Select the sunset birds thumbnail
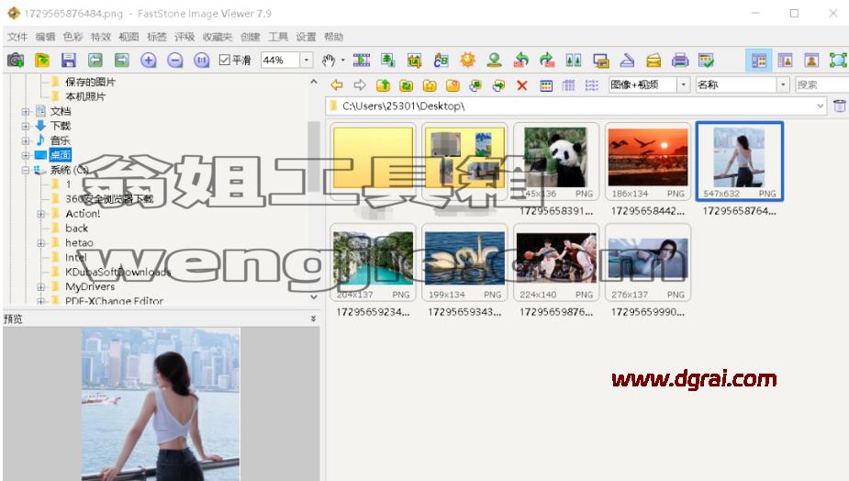The width and height of the screenshot is (849, 481). [x=648, y=161]
